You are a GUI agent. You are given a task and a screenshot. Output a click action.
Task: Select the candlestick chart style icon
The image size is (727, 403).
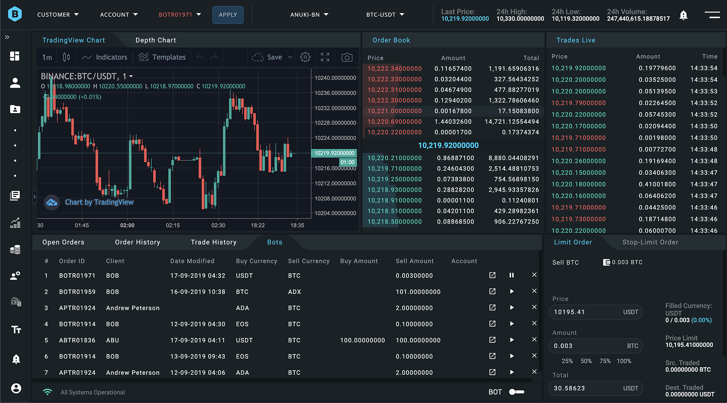tap(66, 57)
